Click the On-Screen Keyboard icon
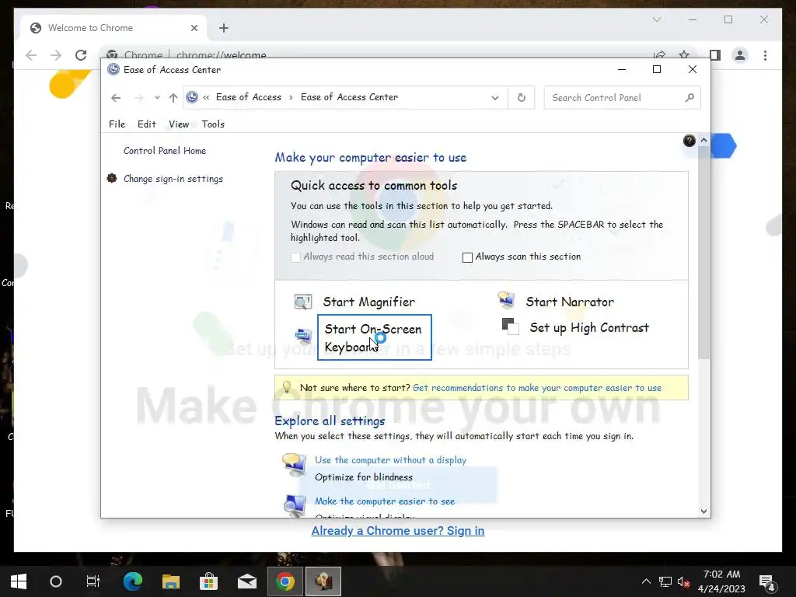Viewport: 796px width, 597px height. coord(303,336)
